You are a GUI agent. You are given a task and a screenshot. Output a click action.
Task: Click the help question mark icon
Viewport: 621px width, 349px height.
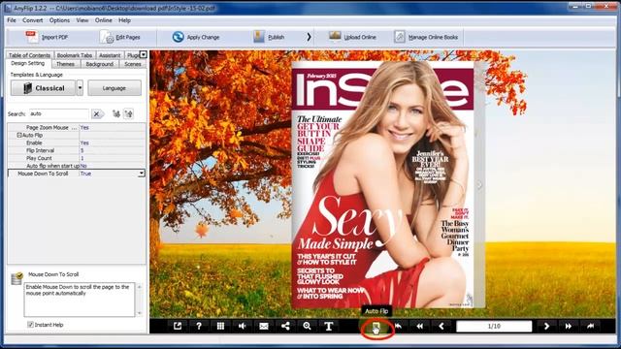point(199,326)
